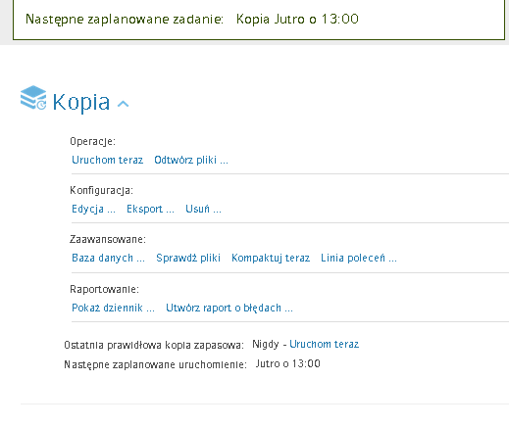Open Odtwórz pliki to restore files

191,160
